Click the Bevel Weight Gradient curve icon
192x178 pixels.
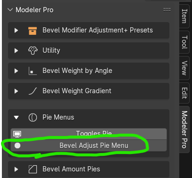[33, 91]
